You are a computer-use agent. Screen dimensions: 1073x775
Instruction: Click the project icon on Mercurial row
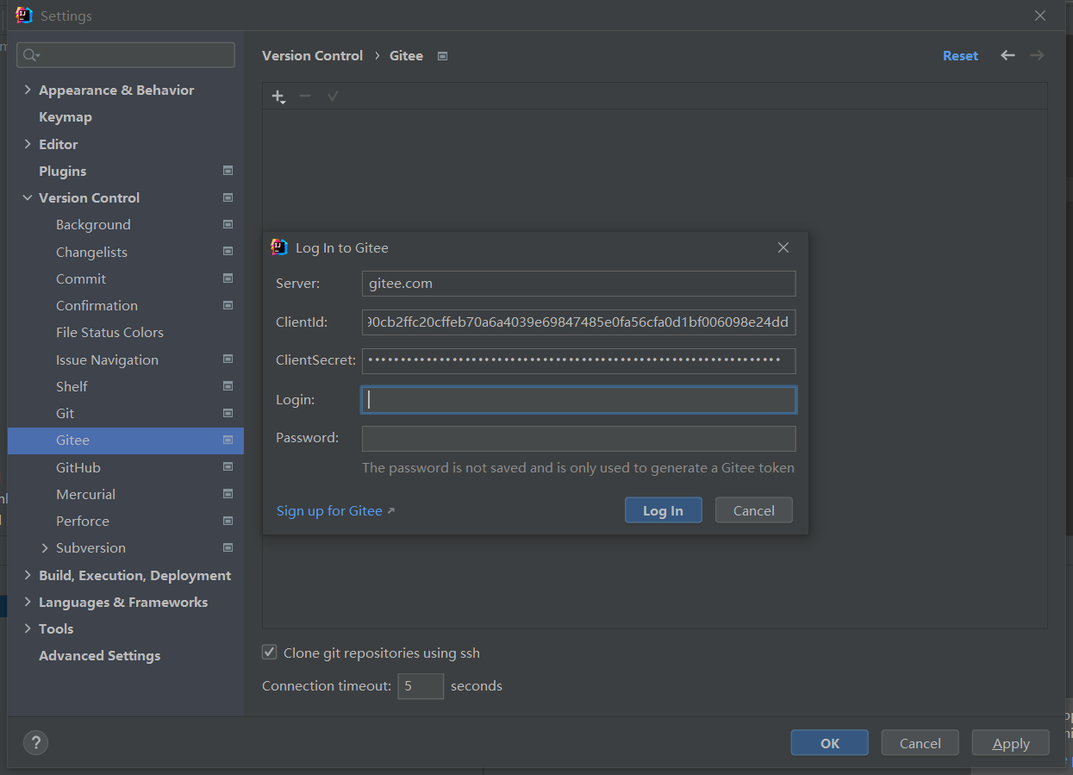click(228, 494)
